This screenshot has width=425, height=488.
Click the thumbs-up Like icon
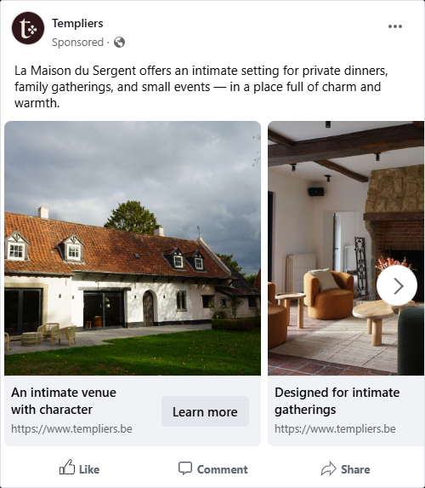tap(67, 467)
